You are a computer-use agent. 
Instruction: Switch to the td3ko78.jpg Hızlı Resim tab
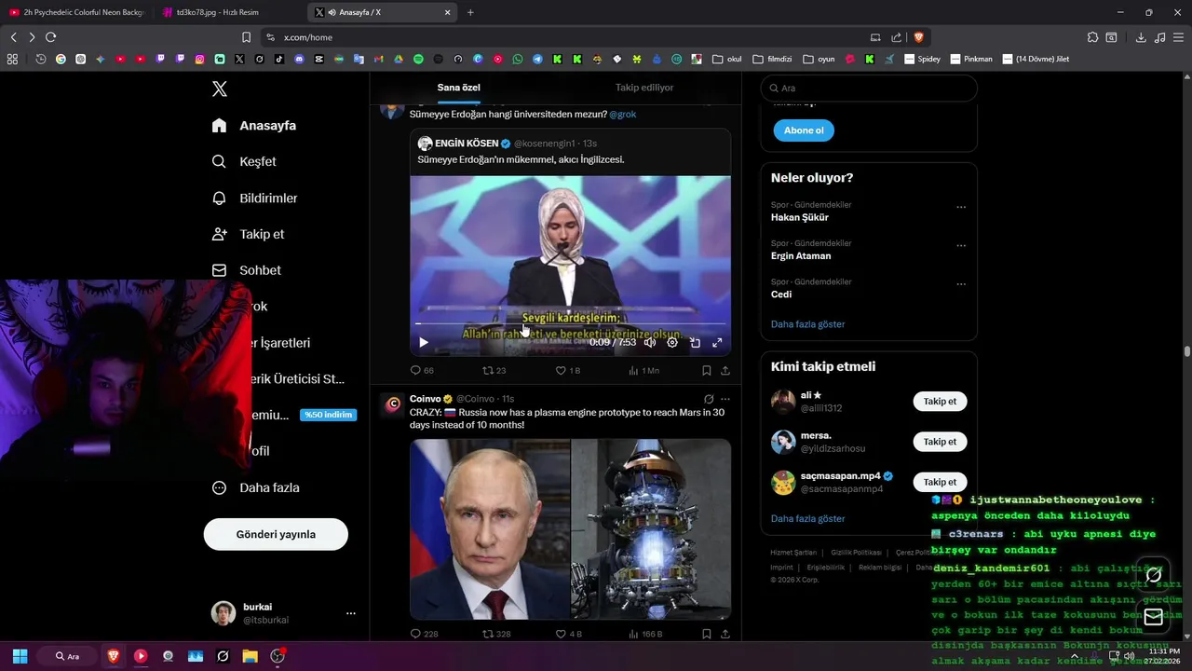(228, 12)
